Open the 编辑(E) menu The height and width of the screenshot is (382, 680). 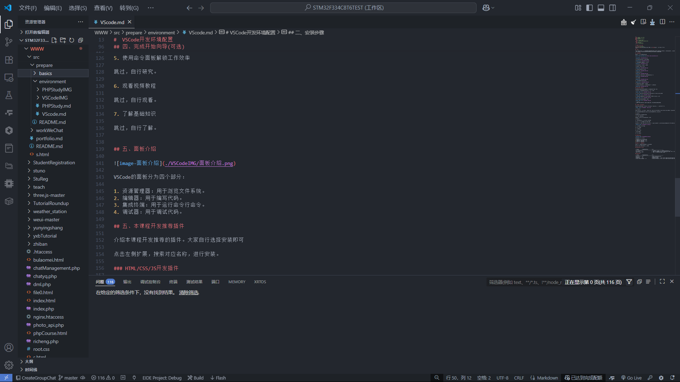click(52, 8)
